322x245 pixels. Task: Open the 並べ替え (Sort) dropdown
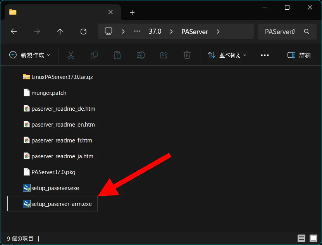pos(227,55)
